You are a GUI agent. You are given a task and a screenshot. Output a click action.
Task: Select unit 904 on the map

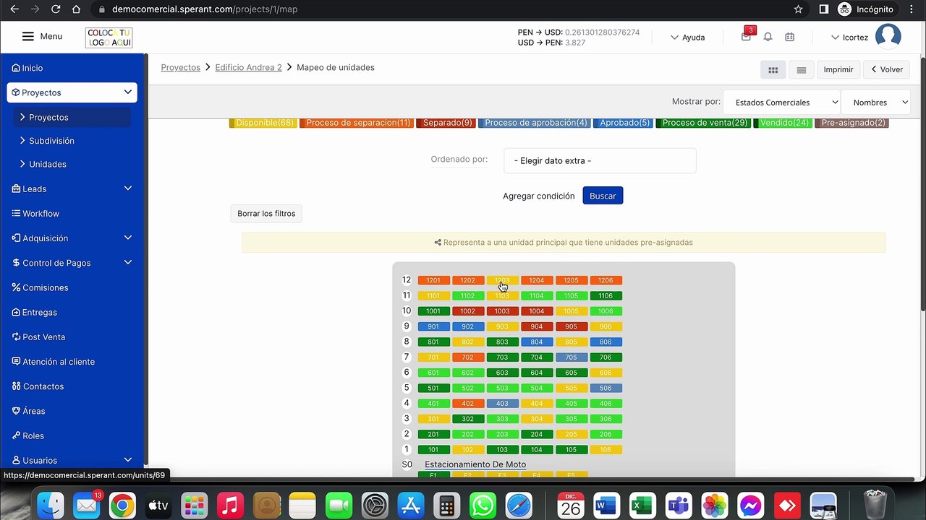(537, 326)
